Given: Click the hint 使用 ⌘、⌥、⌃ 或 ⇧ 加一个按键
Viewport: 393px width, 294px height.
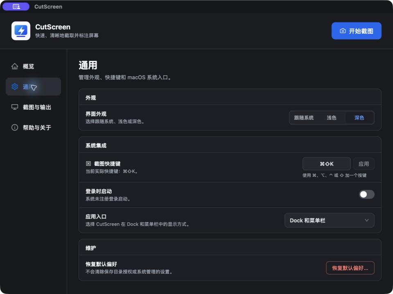Looking at the screenshot, I should (334, 175).
